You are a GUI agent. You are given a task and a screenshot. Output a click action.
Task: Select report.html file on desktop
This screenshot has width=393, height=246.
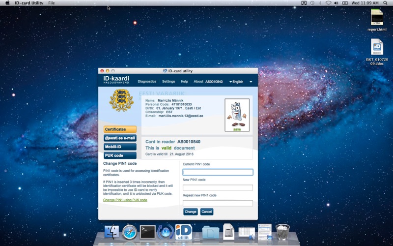coord(377,20)
